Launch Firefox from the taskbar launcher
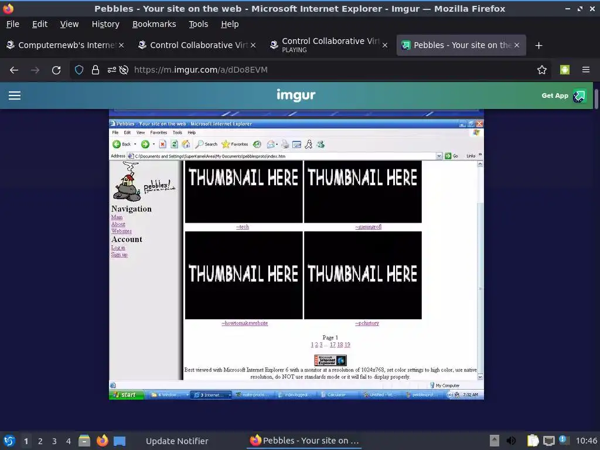This screenshot has height=450, width=600. point(102,441)
